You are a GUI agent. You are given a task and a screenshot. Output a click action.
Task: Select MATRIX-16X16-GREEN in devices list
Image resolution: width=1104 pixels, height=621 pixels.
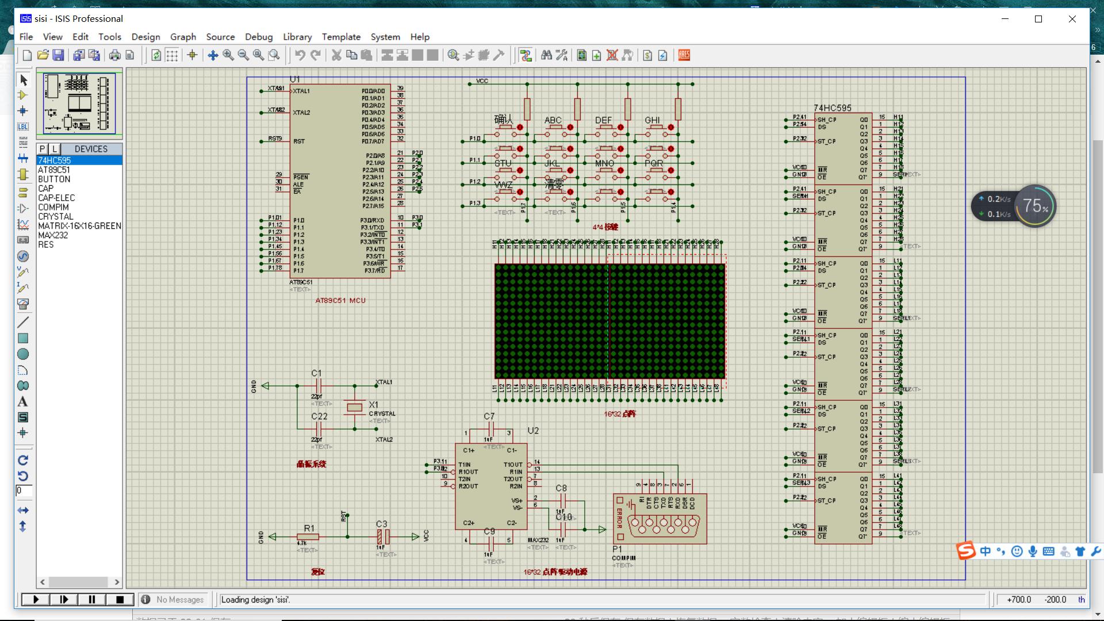[79, 226]
